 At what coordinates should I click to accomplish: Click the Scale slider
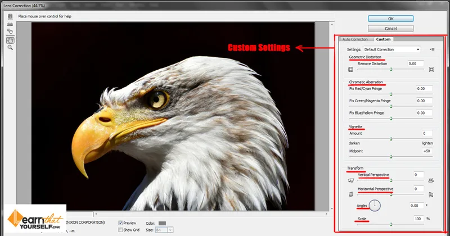pyautogui.click(x=390, y=224)
